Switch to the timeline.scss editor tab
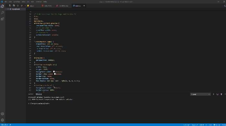Viewport: 226px width, 126px height. pos(64,6)
